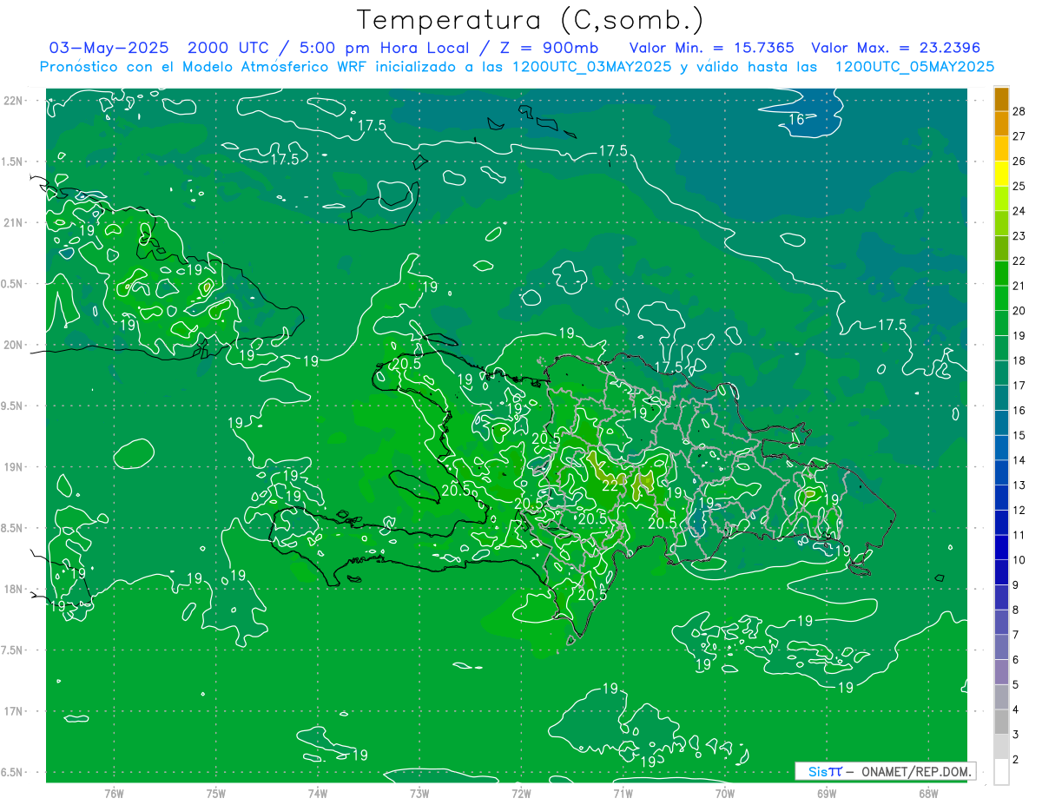The image size is (1042, 805).
Task: Click the color scale label '2'
Action: coord(1016,760)
